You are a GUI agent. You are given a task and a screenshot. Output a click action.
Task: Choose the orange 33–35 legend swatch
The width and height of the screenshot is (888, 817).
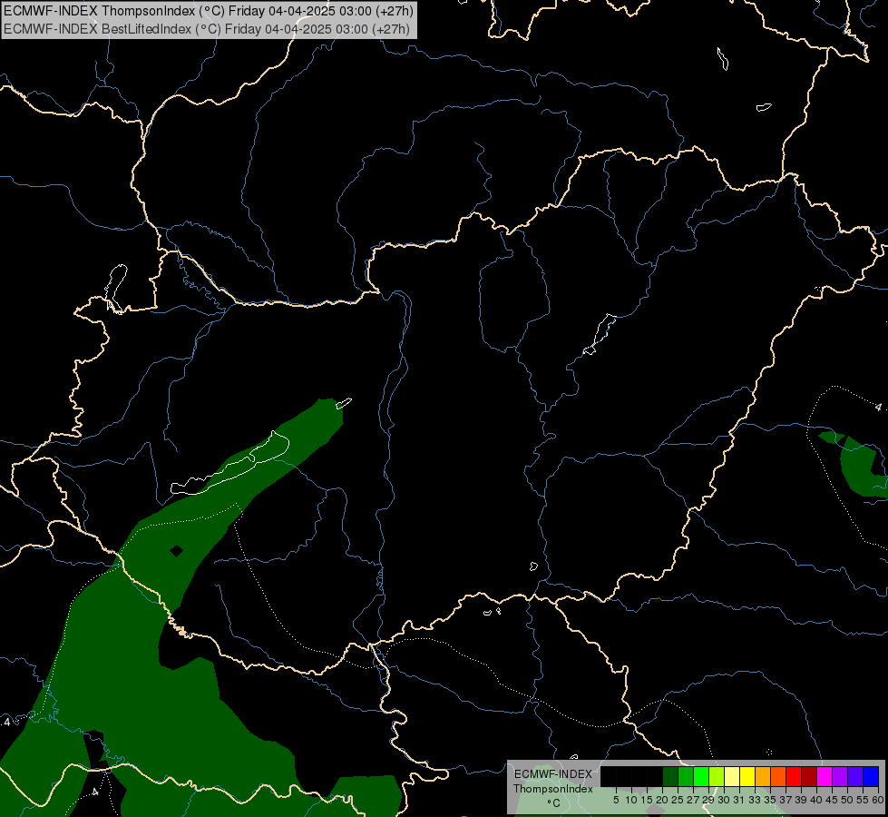[x=763, y=776]
